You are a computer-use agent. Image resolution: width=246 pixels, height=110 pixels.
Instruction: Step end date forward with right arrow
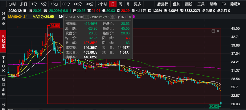(x=114, y=17)
